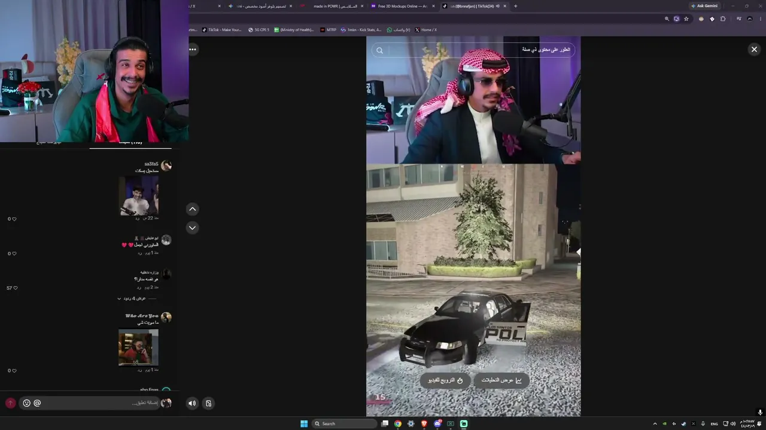
Task: Mute the TikTok video sound
Action: 192,403
